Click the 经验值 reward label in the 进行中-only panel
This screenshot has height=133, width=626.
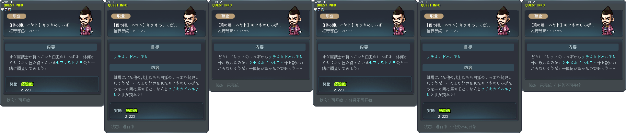(132, 110)
